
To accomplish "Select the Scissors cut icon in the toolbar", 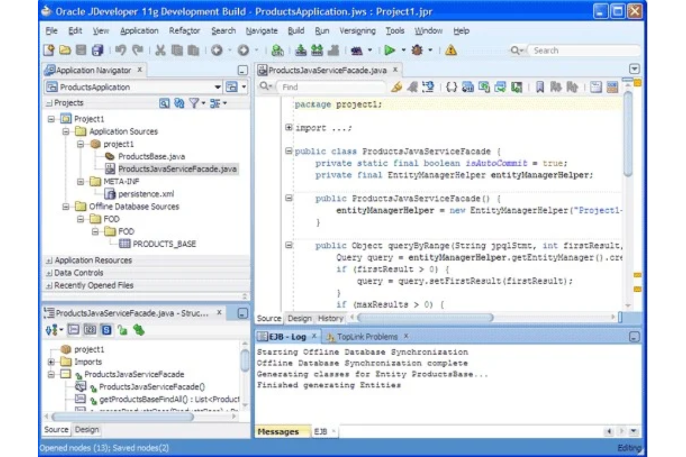I will pos(161,50).
